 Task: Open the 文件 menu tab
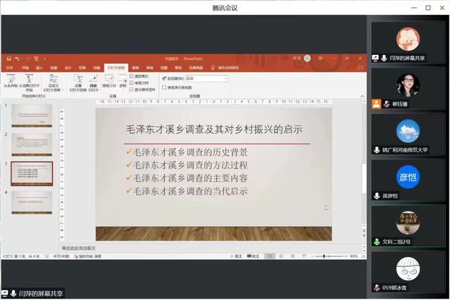9,67
